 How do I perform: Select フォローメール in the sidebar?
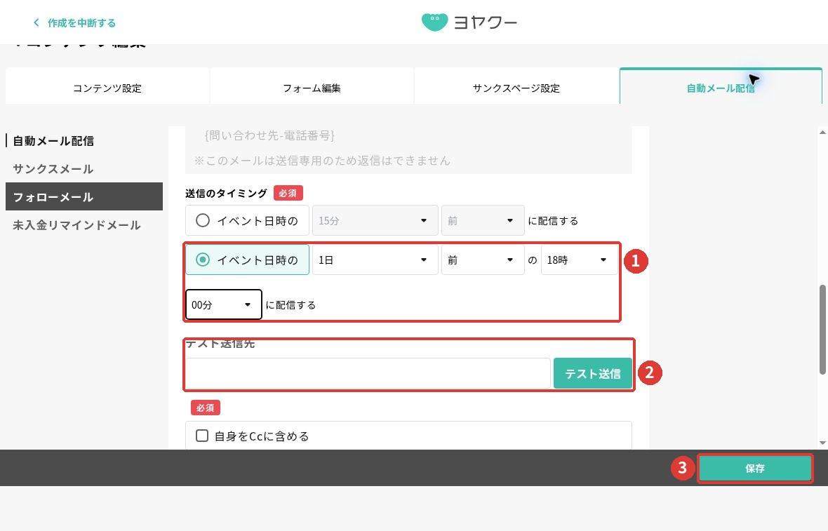click(x=84, y=197)
